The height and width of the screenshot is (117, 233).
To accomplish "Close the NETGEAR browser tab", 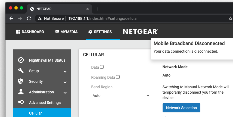I will click(88, 9).
